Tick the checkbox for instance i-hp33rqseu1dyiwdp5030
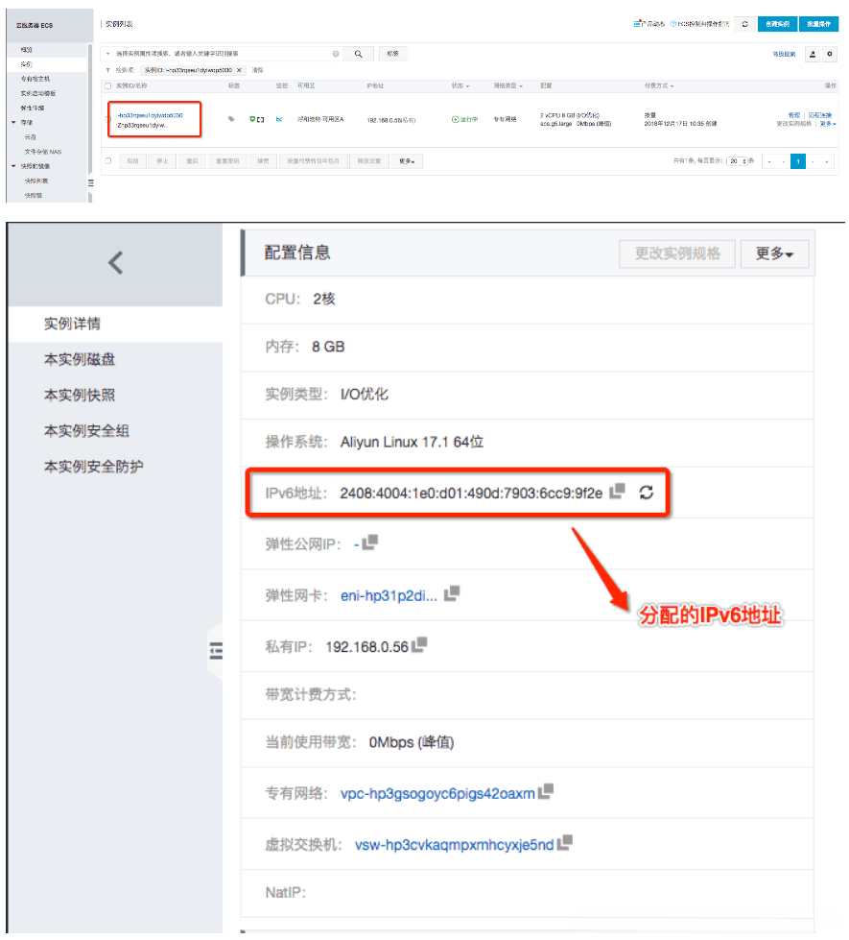The width and height of the screenshot is (849, 940). [x=107, y=119]
